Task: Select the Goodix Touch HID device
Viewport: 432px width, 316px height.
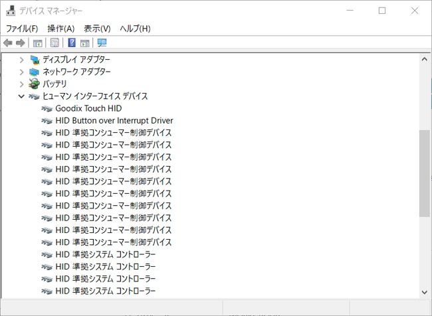Action: coord(88,108)
